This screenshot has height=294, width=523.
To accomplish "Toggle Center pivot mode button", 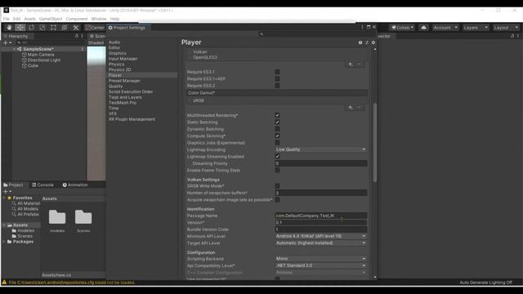I will [x=95, y=28].
